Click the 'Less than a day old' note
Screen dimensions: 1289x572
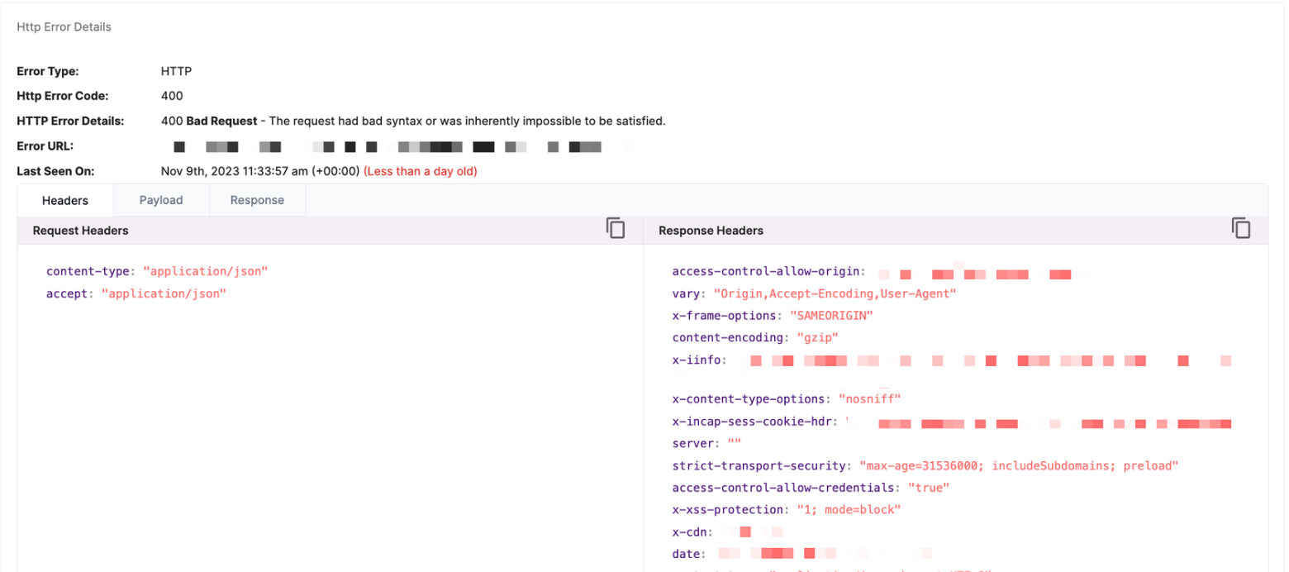(x=421, y=172)
